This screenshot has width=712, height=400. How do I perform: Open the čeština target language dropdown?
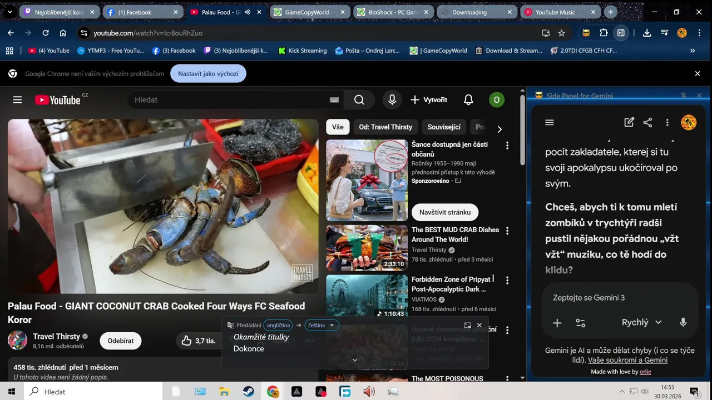pyautogui.click(x=322, y=325)
